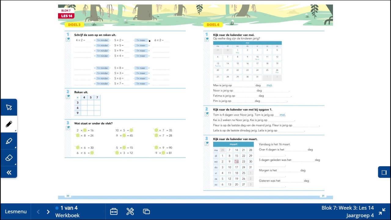Screen dimensions: 391x220
Task: Open the side panel on the right edge
Action: click(384, 172)
